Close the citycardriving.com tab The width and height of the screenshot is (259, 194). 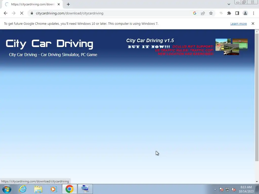coord(59,4)
